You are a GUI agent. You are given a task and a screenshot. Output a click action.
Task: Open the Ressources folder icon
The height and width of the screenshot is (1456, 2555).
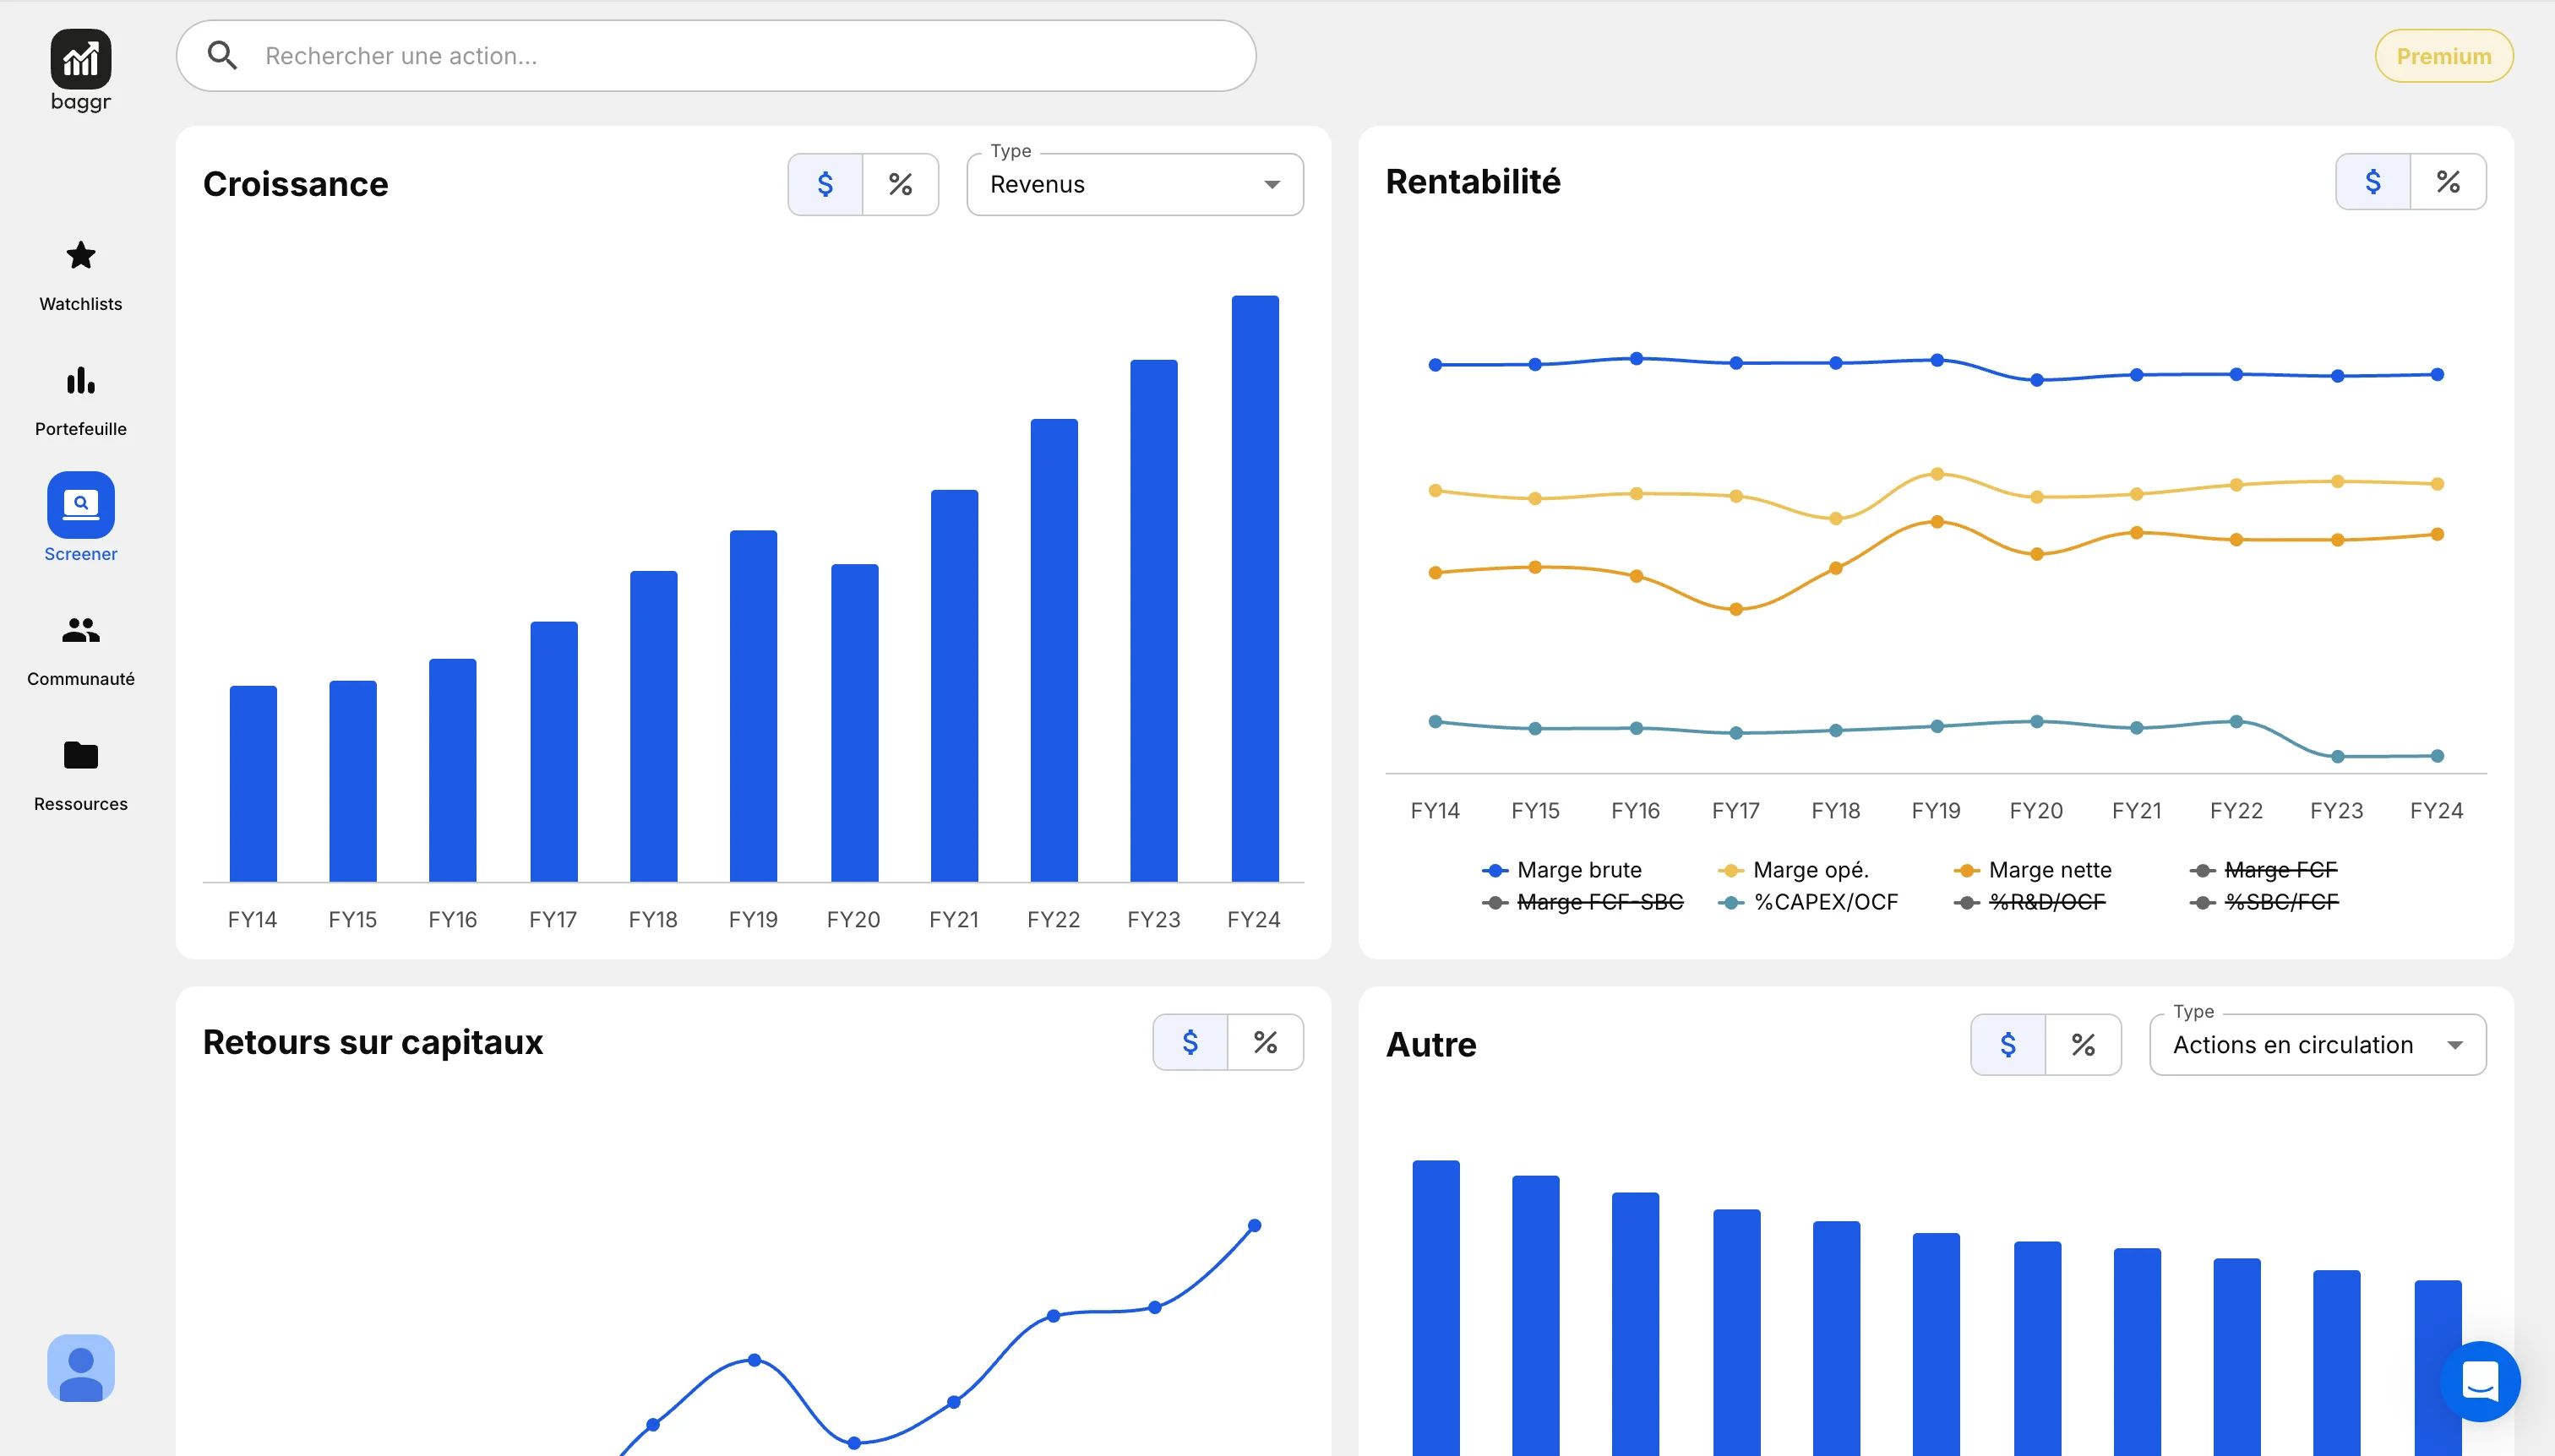pyautogui.click(x=80, y=755)
